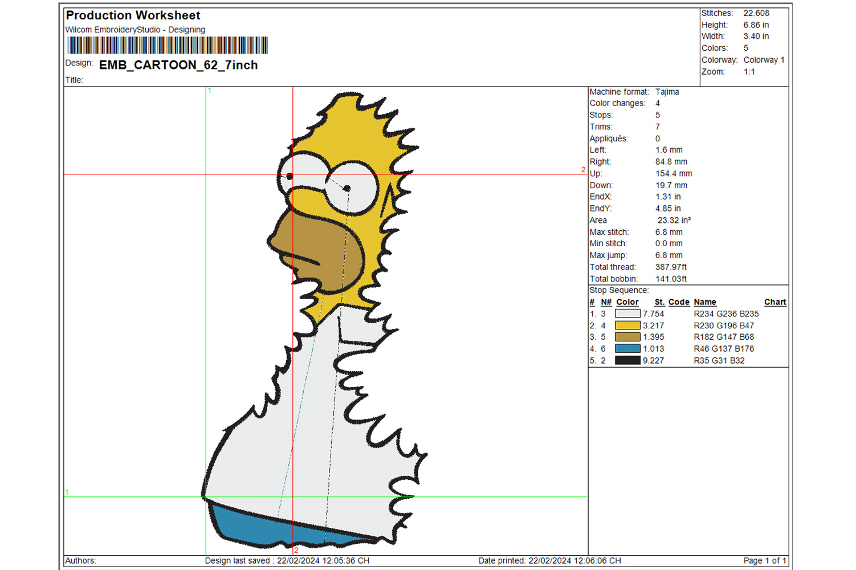Click the Homer embroidery design preview

point(315,319)
